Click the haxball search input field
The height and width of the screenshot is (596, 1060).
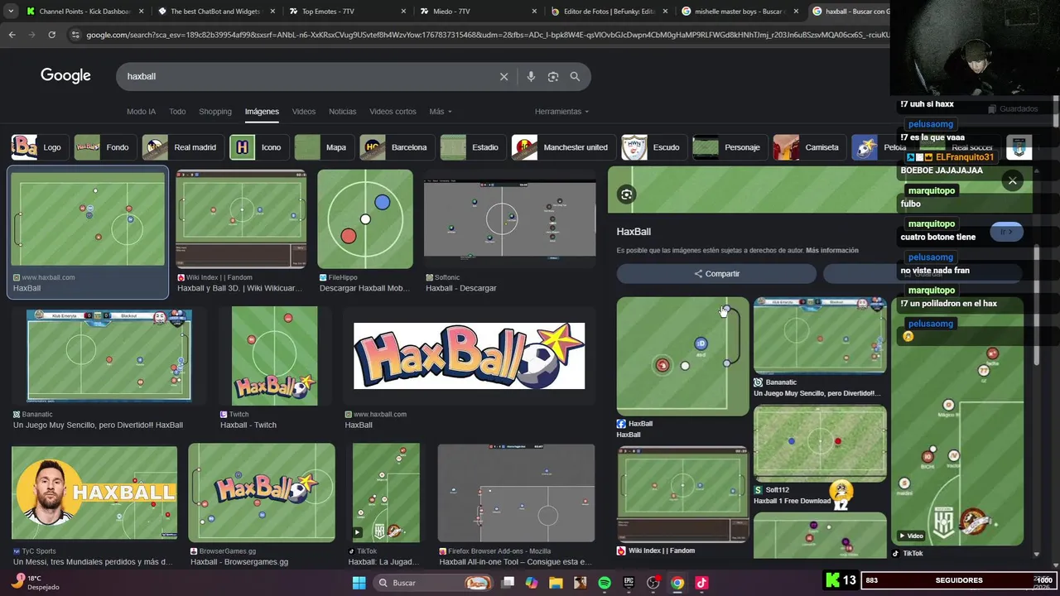306,76
